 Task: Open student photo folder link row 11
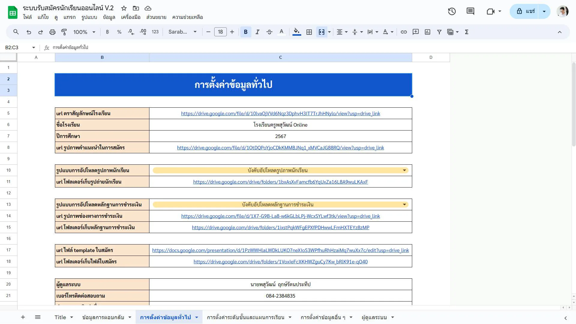(280, 182)
